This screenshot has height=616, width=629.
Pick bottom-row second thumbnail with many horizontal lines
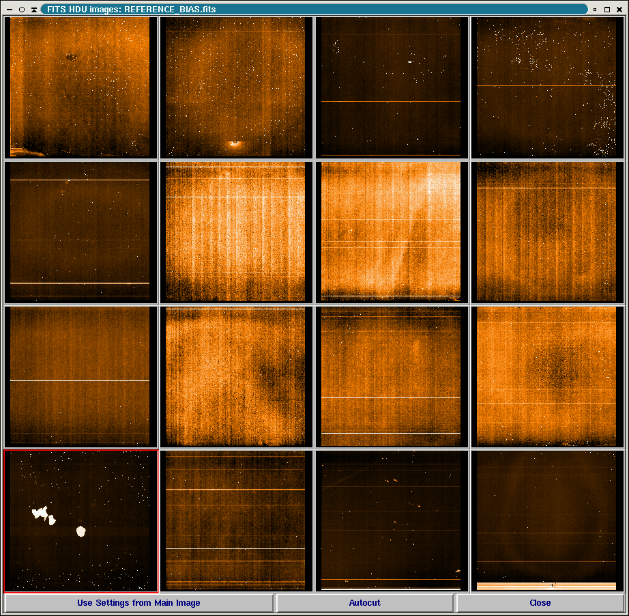point(236,520)
